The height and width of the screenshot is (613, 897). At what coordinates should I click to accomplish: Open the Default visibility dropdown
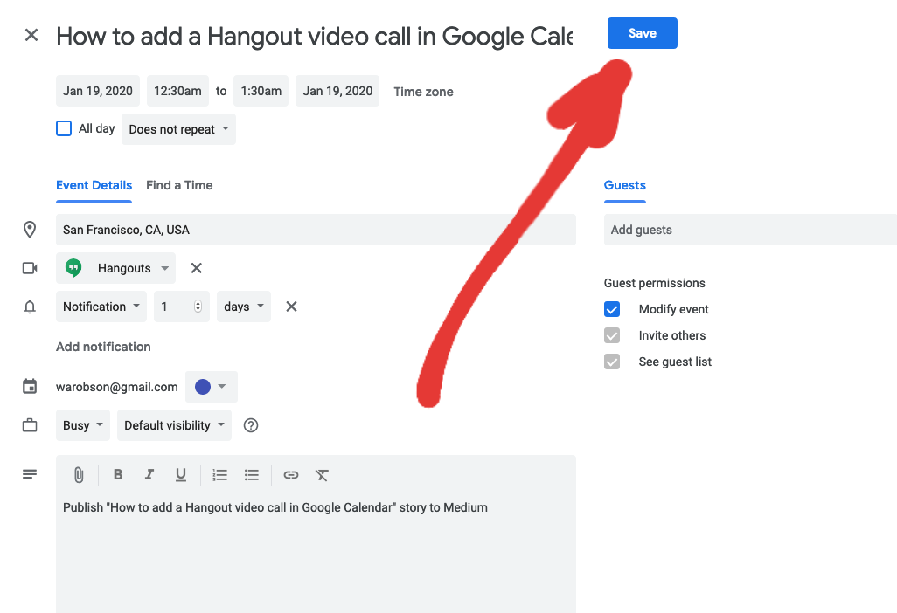tap(175, 425)
